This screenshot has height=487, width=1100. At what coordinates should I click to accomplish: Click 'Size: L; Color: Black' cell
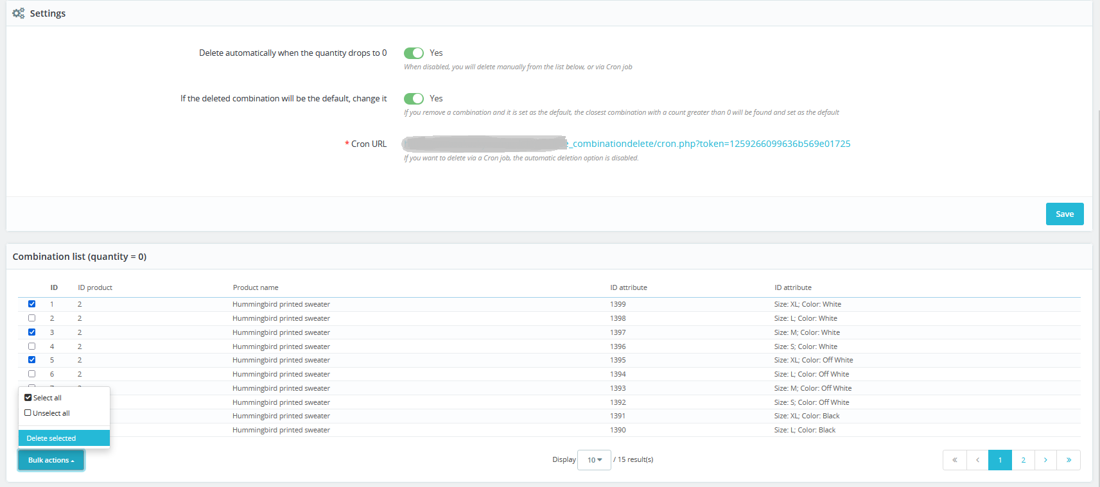tap(805, 430)
